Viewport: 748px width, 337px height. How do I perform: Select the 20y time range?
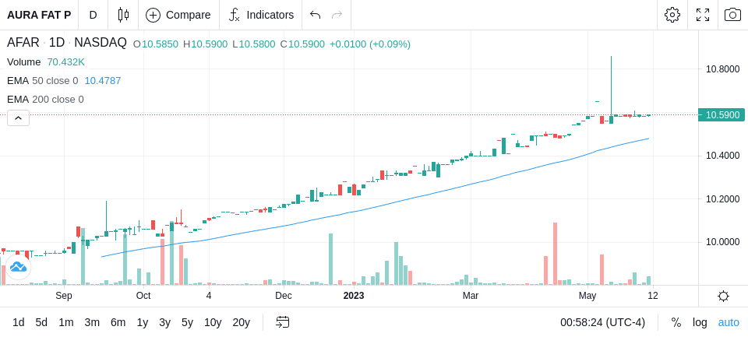coord(241,323)
